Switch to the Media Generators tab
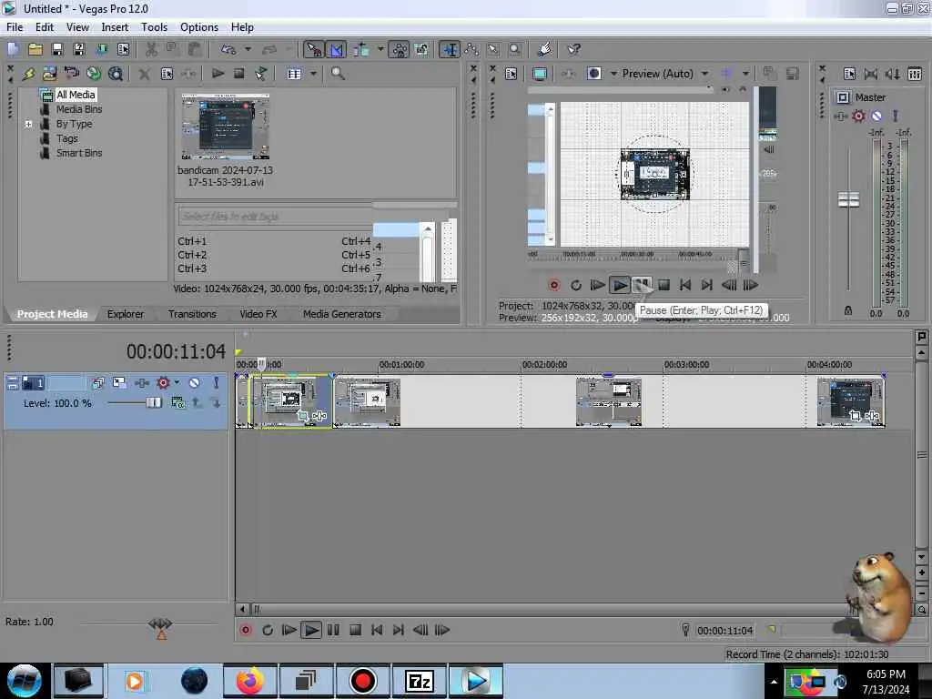 coord(342,314)
